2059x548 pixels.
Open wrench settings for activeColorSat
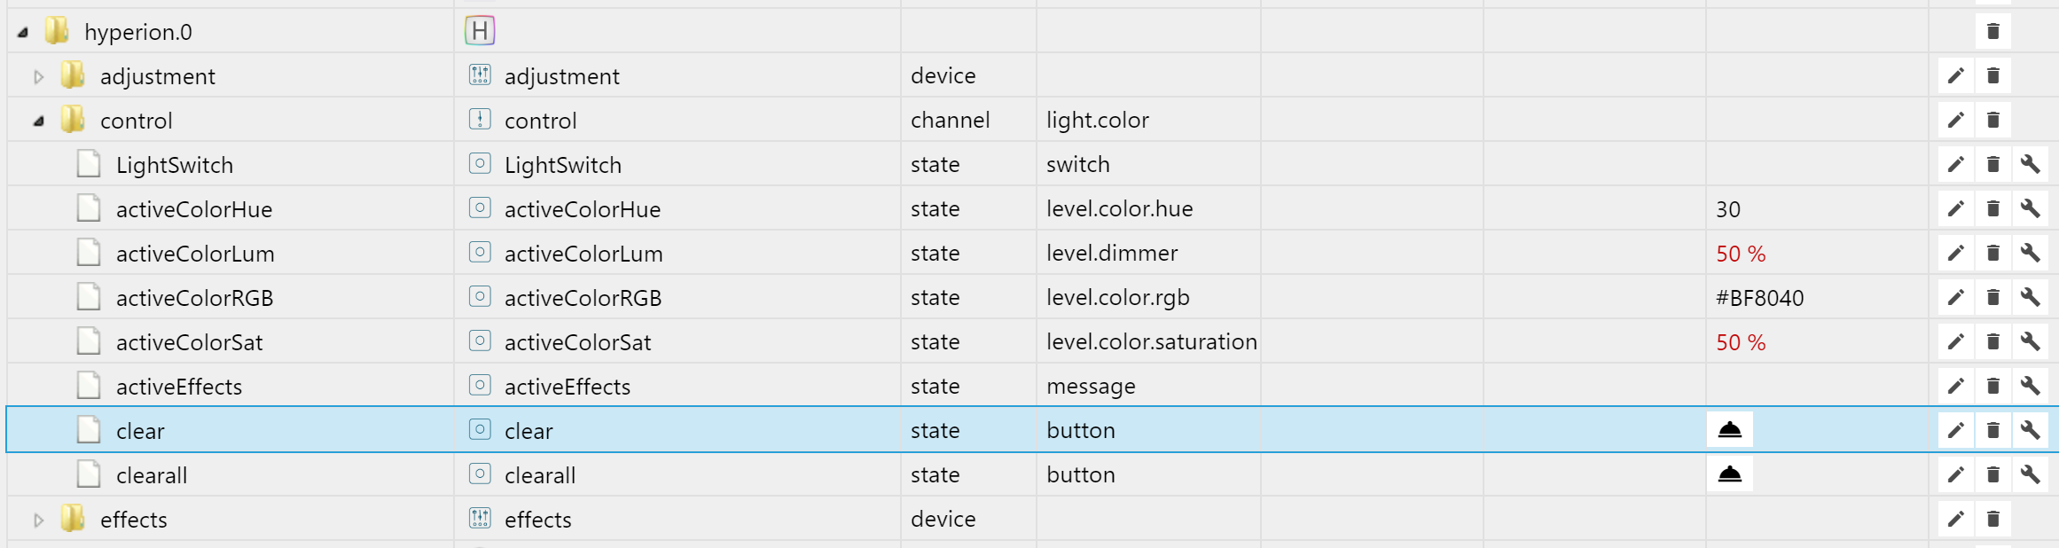(2030, 341)
